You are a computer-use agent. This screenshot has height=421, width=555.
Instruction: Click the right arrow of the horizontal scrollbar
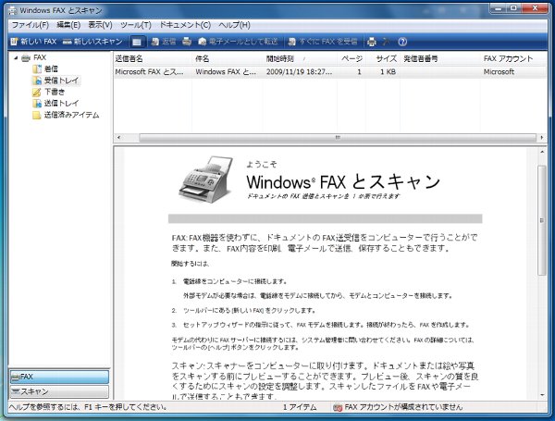(541, 137)
